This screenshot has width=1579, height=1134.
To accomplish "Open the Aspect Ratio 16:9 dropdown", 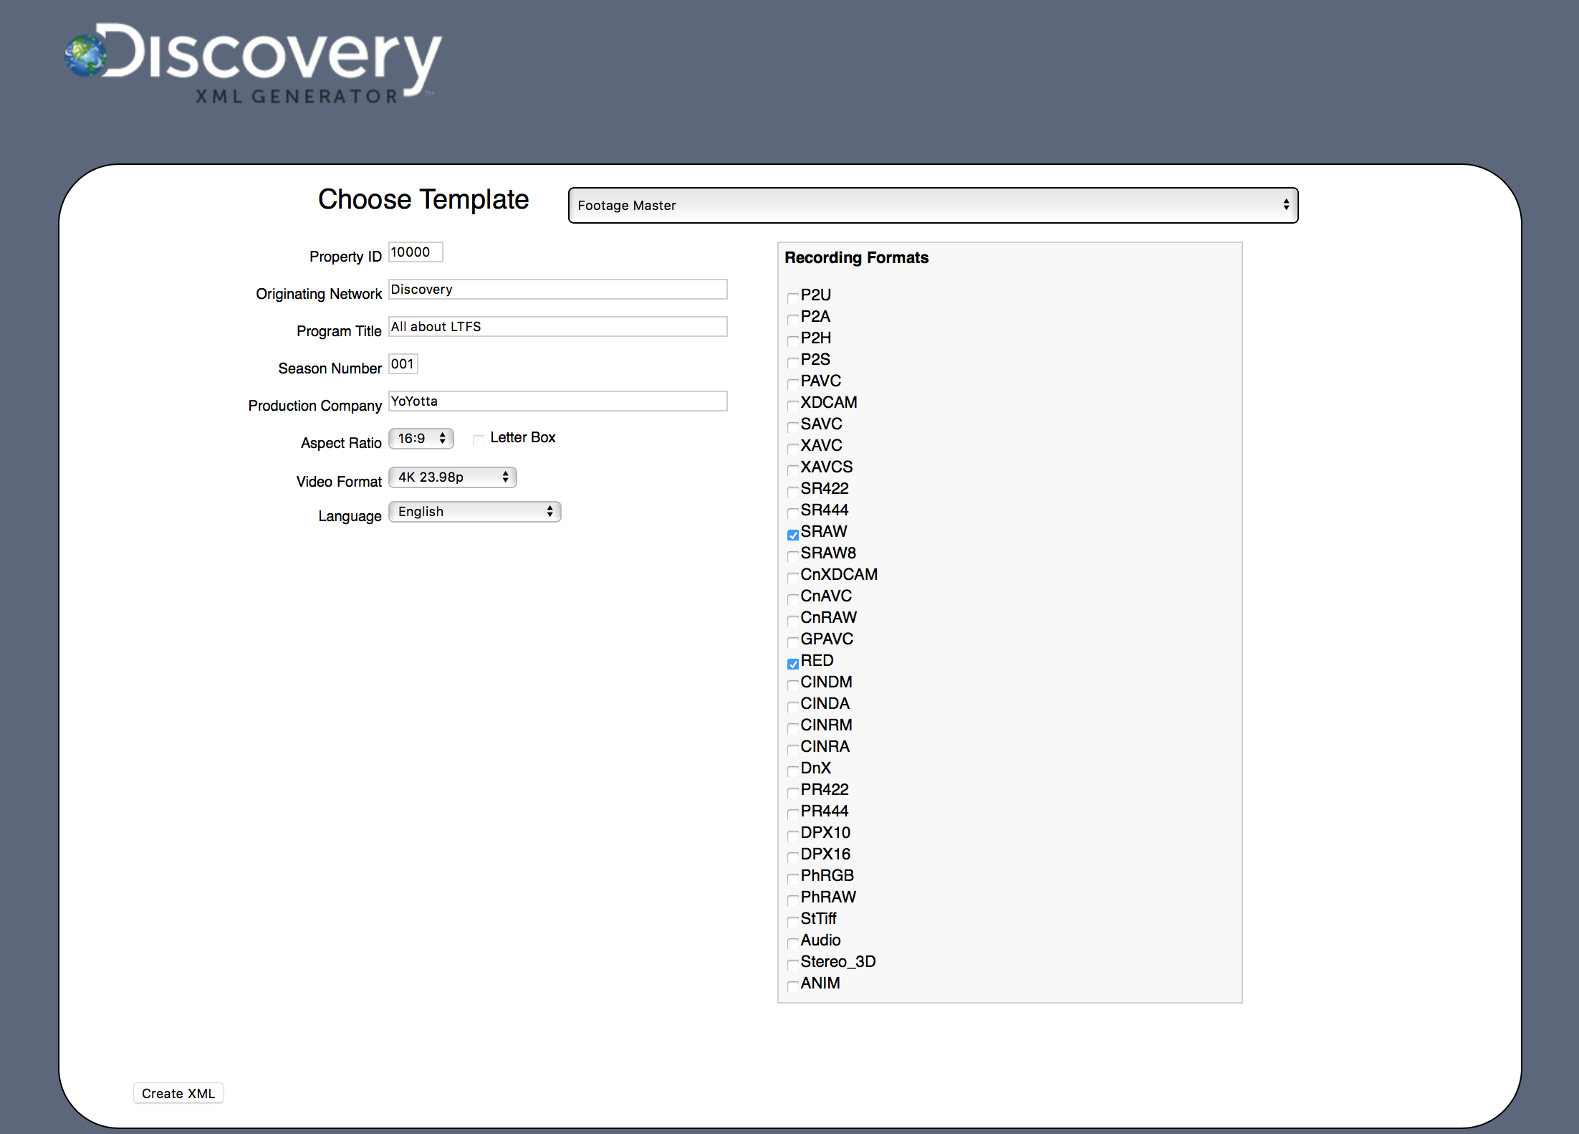I will [421, 438].
